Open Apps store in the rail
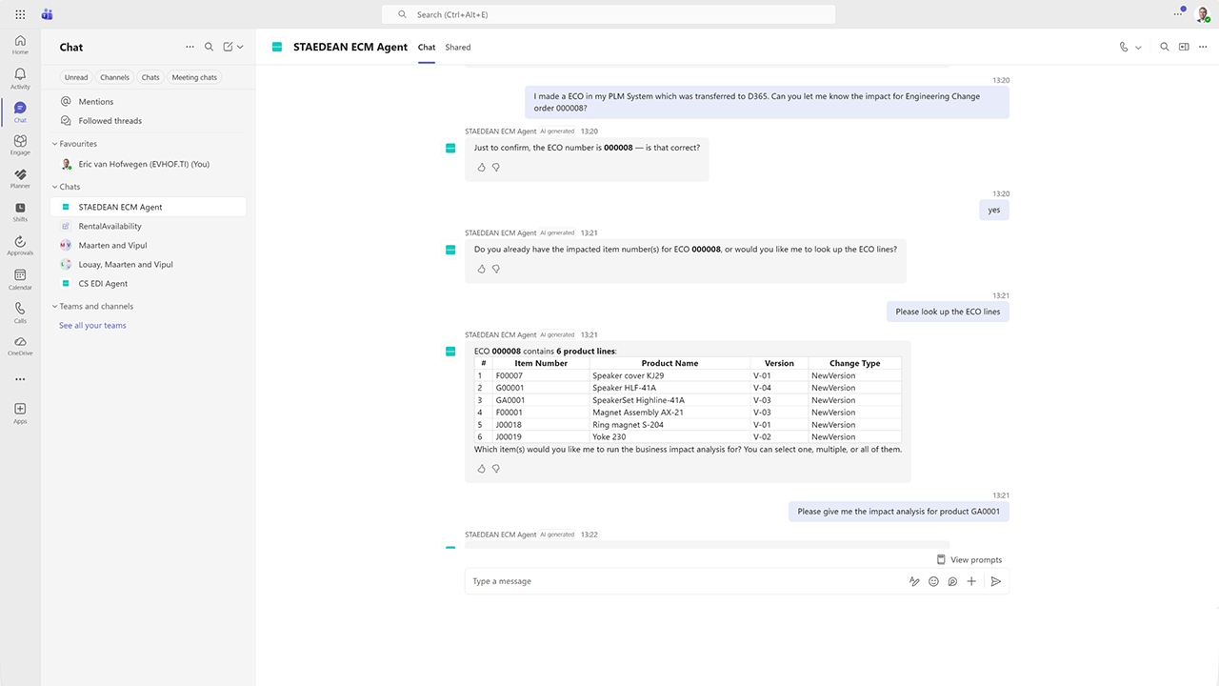 (x=20, y=413)
